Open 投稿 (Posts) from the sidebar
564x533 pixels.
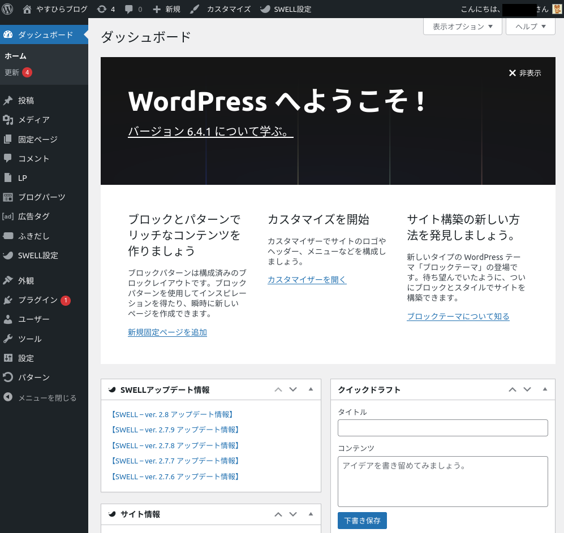[26, 101]
